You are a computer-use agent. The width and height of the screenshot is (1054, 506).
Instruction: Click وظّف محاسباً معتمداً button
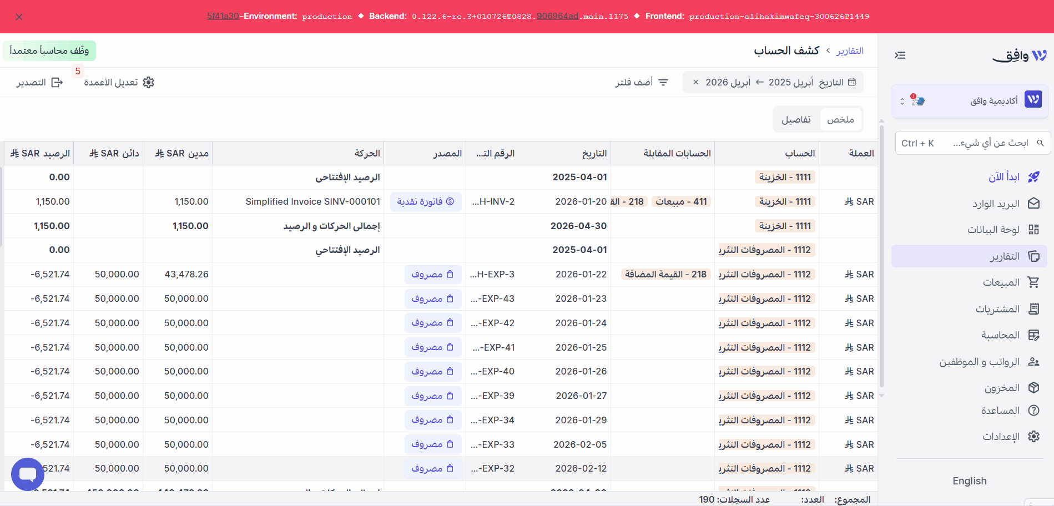point(49,50)
